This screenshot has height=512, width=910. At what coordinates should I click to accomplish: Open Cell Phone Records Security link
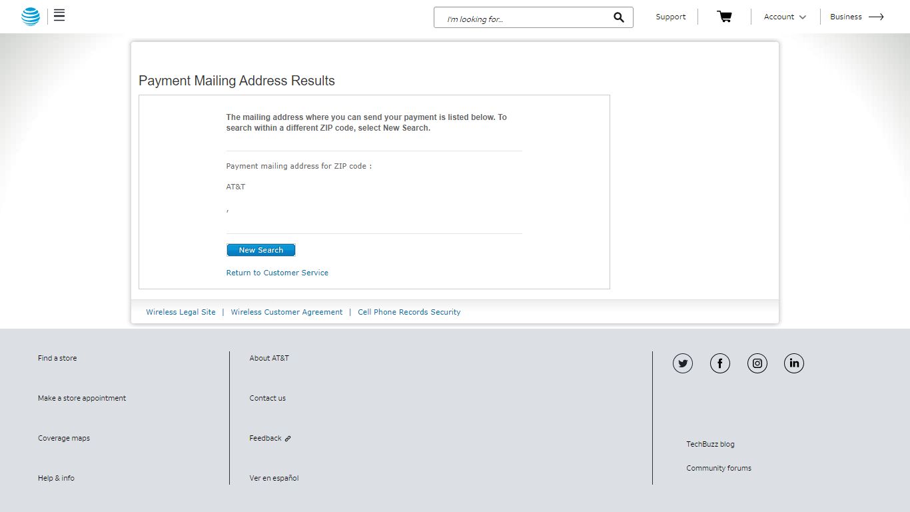[x=409, y=312]
